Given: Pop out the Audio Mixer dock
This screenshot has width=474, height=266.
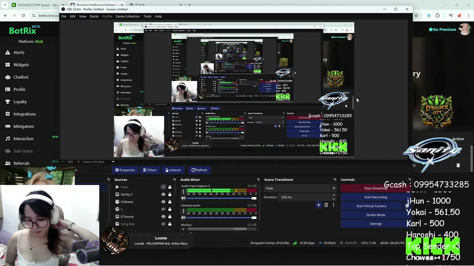Looking at the screenshot, I should tap(258, 180).
